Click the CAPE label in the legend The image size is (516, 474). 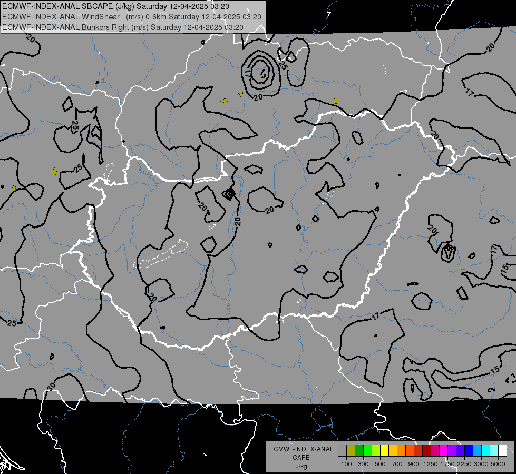click(301, 458)
